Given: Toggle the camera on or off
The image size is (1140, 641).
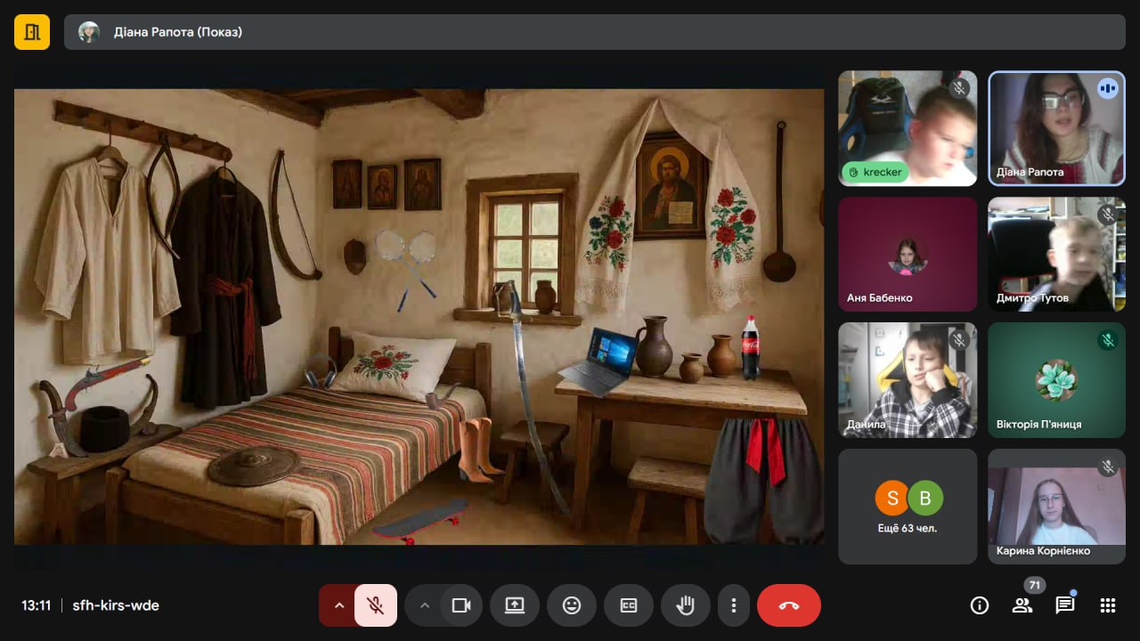Looking at the screenshot, I should (x=460, y=605).
